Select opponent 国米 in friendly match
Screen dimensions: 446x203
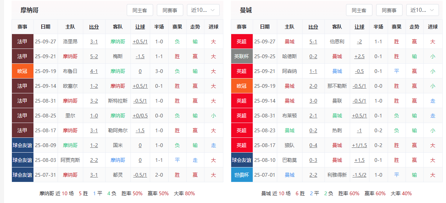(118, 145)
